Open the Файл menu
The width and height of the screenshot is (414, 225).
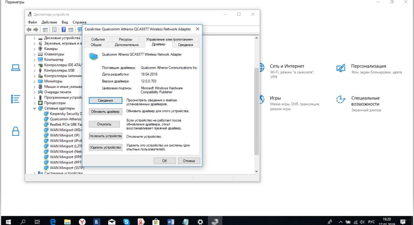tap(32, 22)
